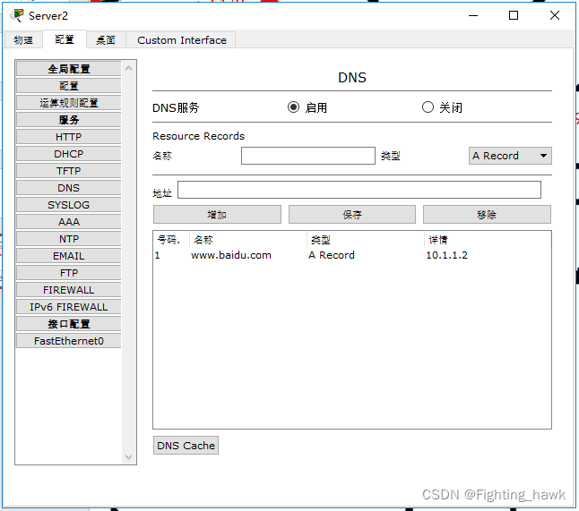579x511 pixels.
Task: Close the Server2 window
Action: pyautogui.click(x=554, y=15)
